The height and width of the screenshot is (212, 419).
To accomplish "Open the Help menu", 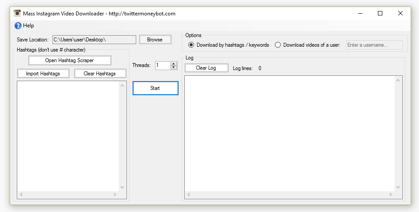I will point(28,26).
